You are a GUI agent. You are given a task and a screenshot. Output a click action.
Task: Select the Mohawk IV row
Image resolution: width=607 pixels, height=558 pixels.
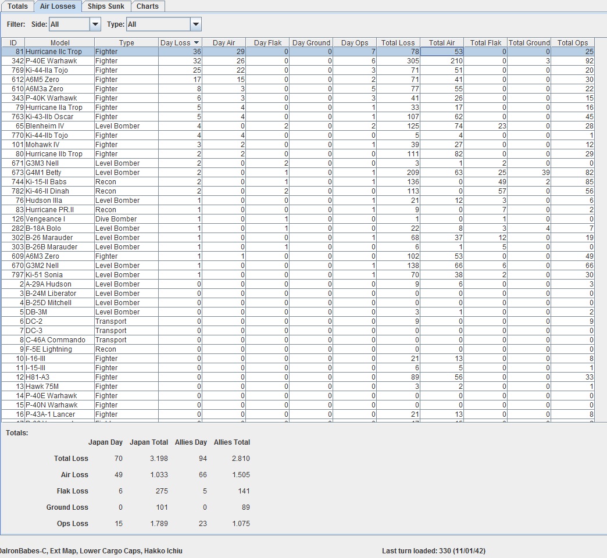tap(298, 144)
